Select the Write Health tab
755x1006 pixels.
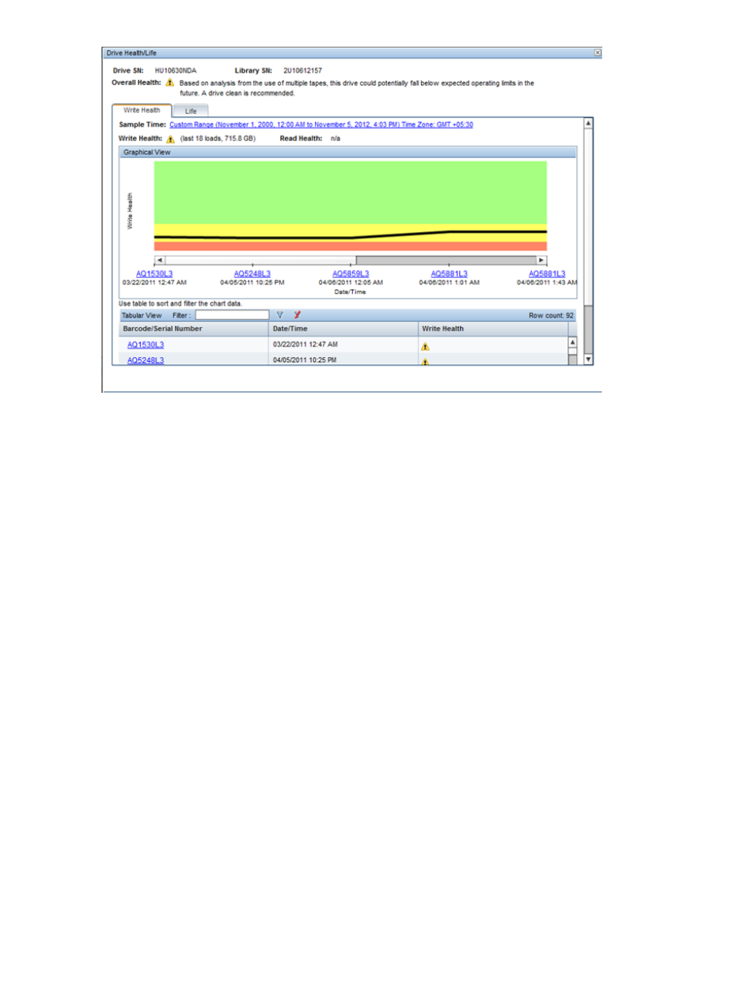click(142, 110)
